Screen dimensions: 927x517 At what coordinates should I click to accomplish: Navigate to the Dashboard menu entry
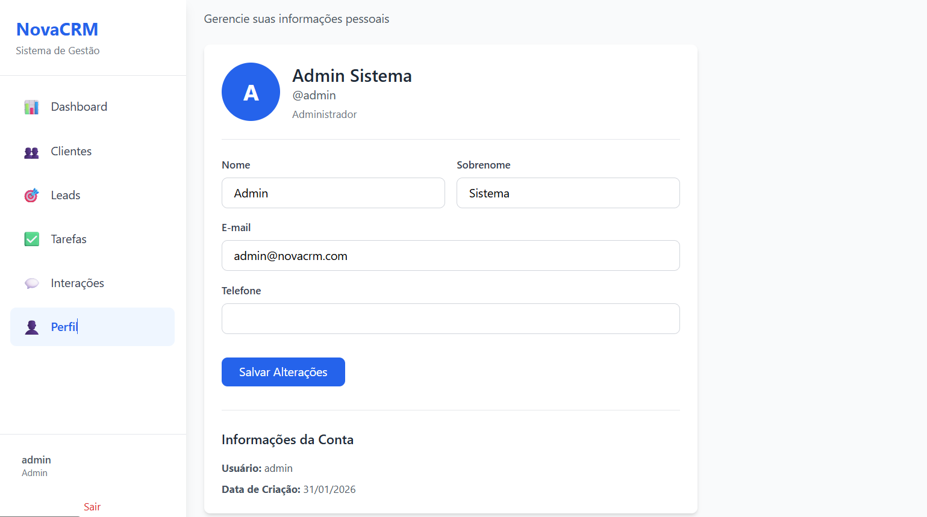pyautogui.click(x=79, y=107)
